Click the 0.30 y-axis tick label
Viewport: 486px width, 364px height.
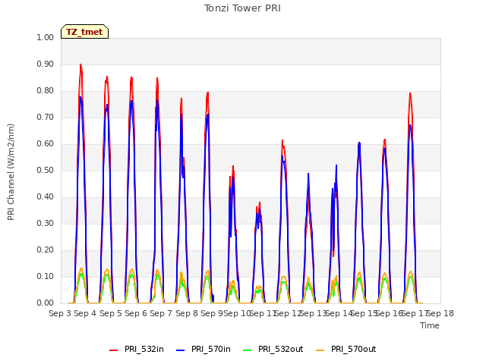click(x=46, y=223)
